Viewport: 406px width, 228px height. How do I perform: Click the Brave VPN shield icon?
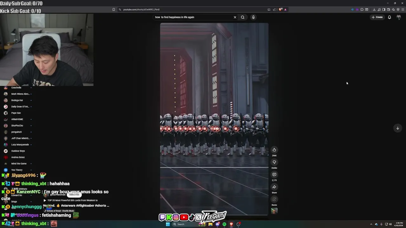[x=398, y=9]
